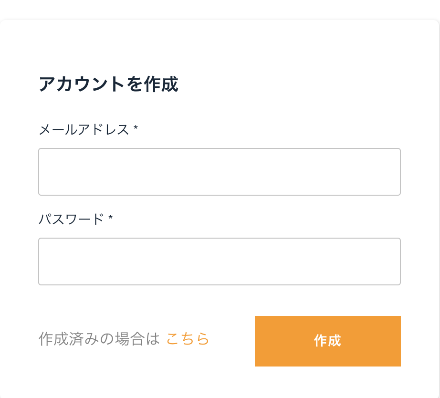
Task: Click こちら to go to sign in
Action: [187, 340]
